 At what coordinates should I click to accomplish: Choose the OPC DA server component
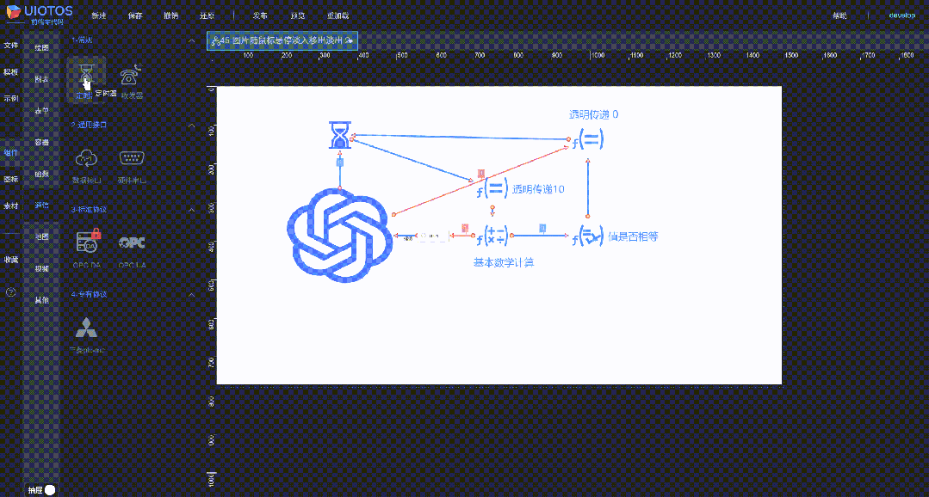88,242
